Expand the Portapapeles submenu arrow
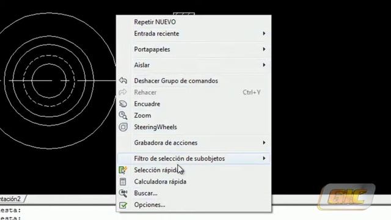The image size is (391, 220). coord(264,49)
